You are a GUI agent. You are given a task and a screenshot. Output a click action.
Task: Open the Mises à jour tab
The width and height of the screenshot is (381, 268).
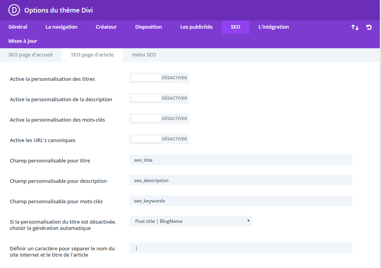pos(23,41)
